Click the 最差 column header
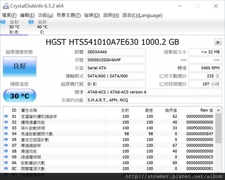 coord(142,110)
